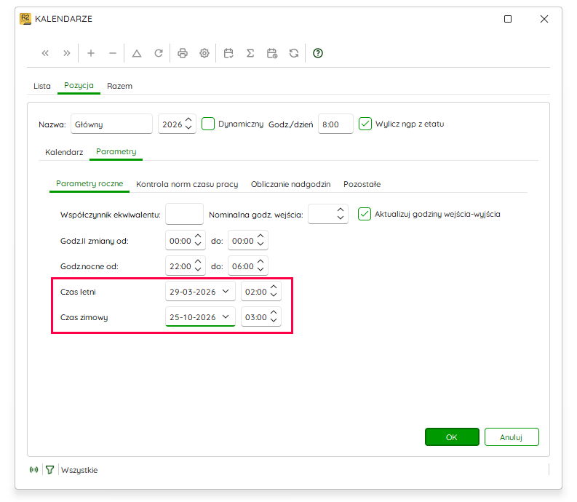The width and height of the screenshot is (577, 502).
Task: Increase Nominalna godz. wejścia value
Action: [x=341, y=210]
